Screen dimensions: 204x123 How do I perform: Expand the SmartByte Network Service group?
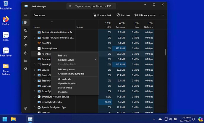(x=35, y=97)
